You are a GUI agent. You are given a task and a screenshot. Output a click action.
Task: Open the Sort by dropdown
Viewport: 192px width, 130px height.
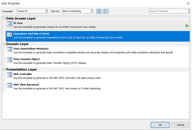pos(92,11)
